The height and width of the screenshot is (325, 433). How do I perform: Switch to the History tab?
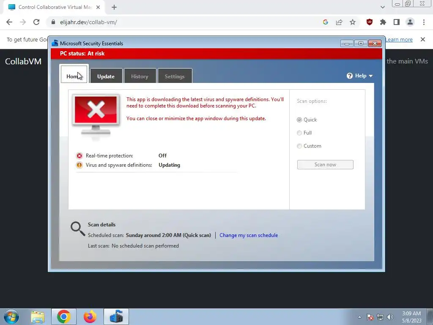pos(140,76)
